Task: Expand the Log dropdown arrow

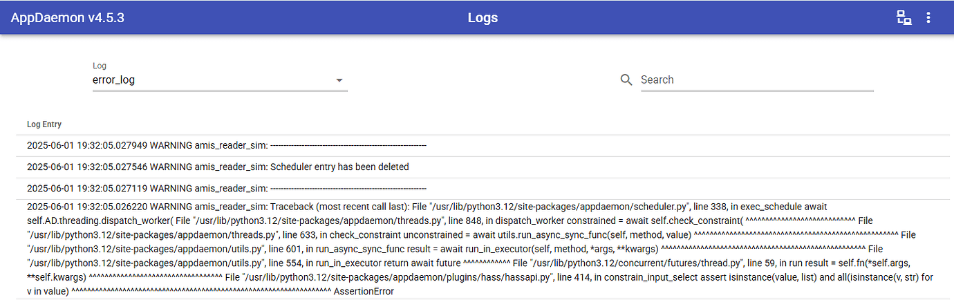Action: 339,80
